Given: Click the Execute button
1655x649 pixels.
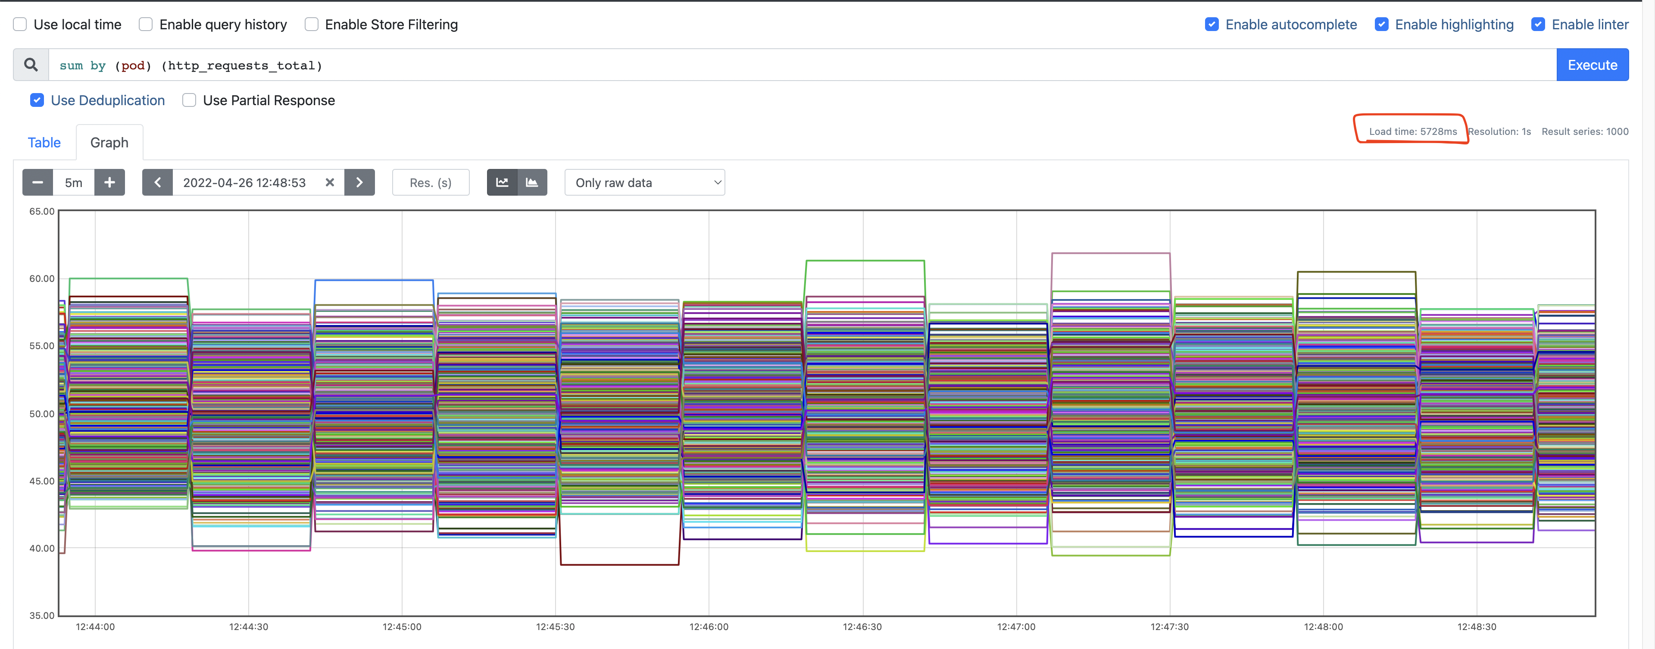Looking at the screenshot, I should coord(1592,64).
